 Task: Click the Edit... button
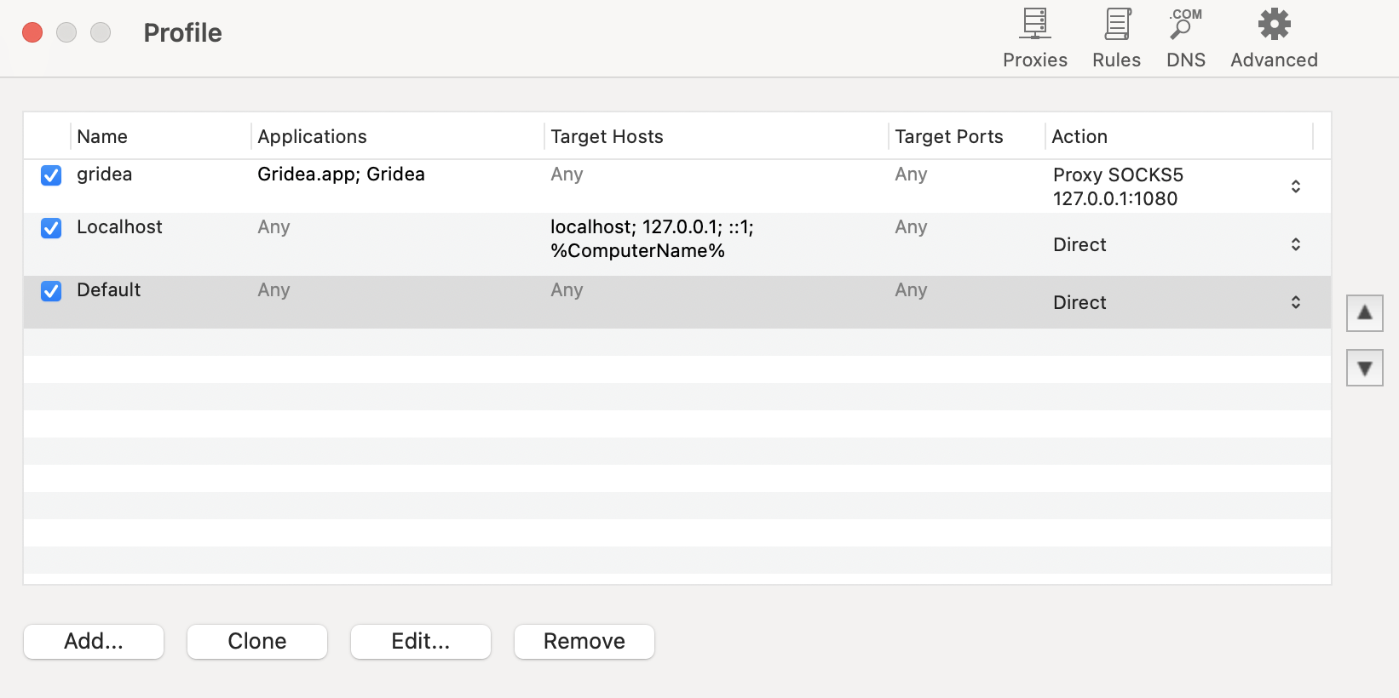[x=420, y=641]
